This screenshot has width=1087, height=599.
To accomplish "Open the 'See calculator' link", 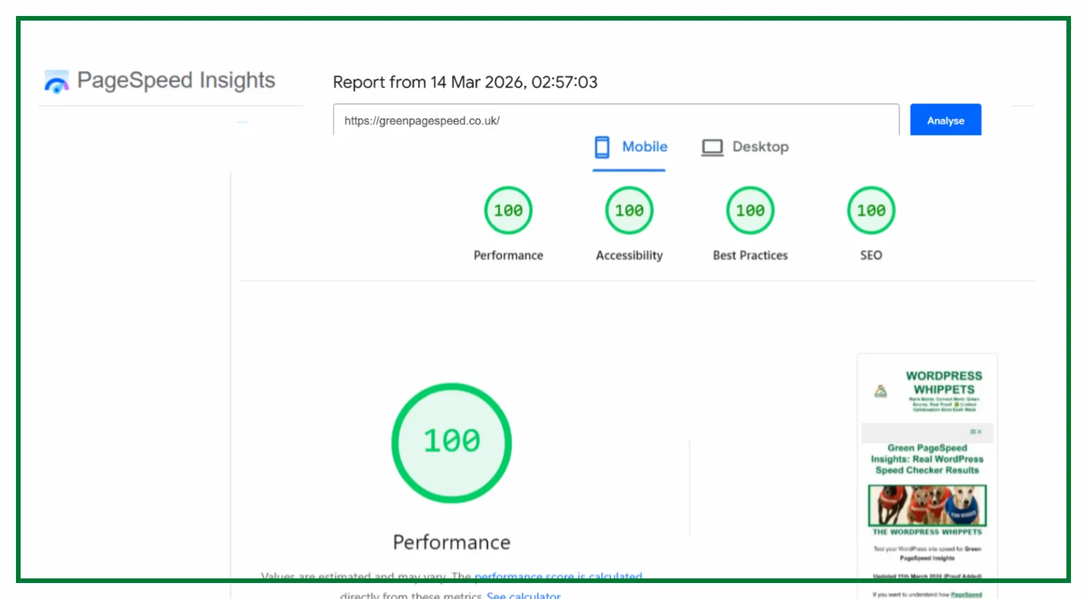I will coord(523,594).
